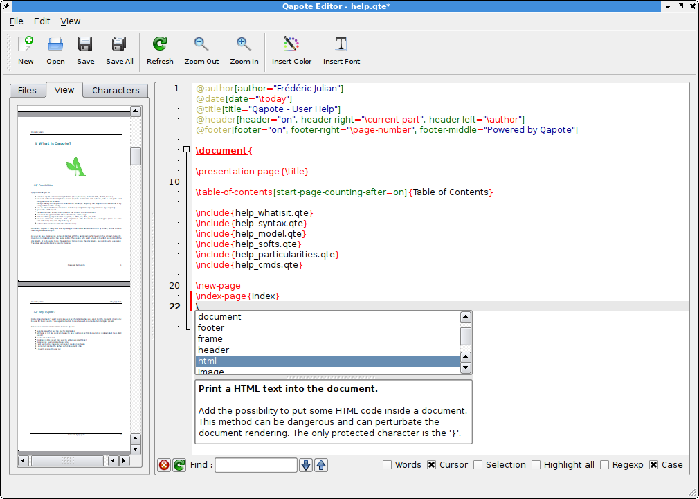
Task: Enable the Selection search option
Action: (500, 464)
